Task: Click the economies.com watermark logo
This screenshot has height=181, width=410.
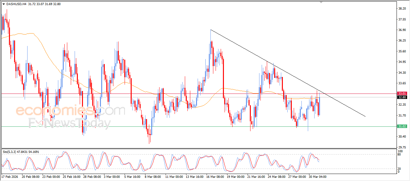Action: point(70,111)
